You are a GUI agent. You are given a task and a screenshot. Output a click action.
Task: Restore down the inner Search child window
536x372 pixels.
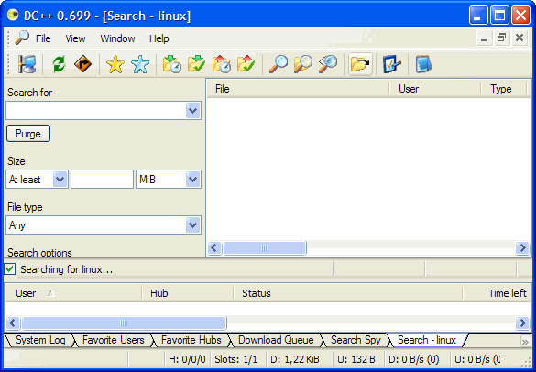[x=501, y=38]
